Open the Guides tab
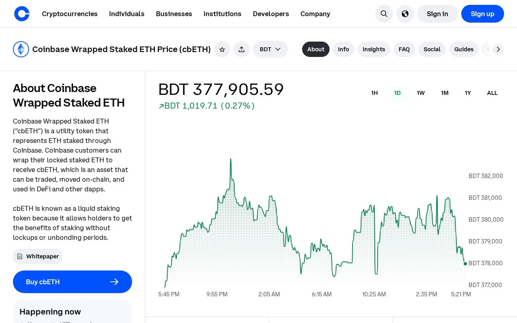The image size is (517, 323). coord(464,49)
